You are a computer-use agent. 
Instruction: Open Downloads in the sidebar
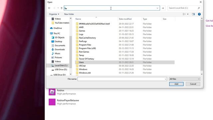click(58, 50)
